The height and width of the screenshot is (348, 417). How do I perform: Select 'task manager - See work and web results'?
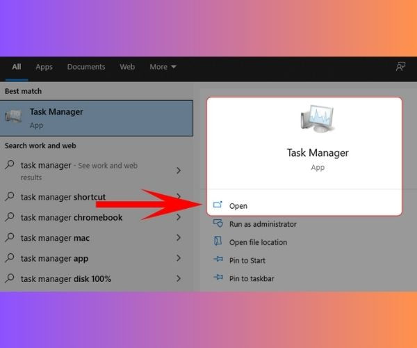pos(93,171)
